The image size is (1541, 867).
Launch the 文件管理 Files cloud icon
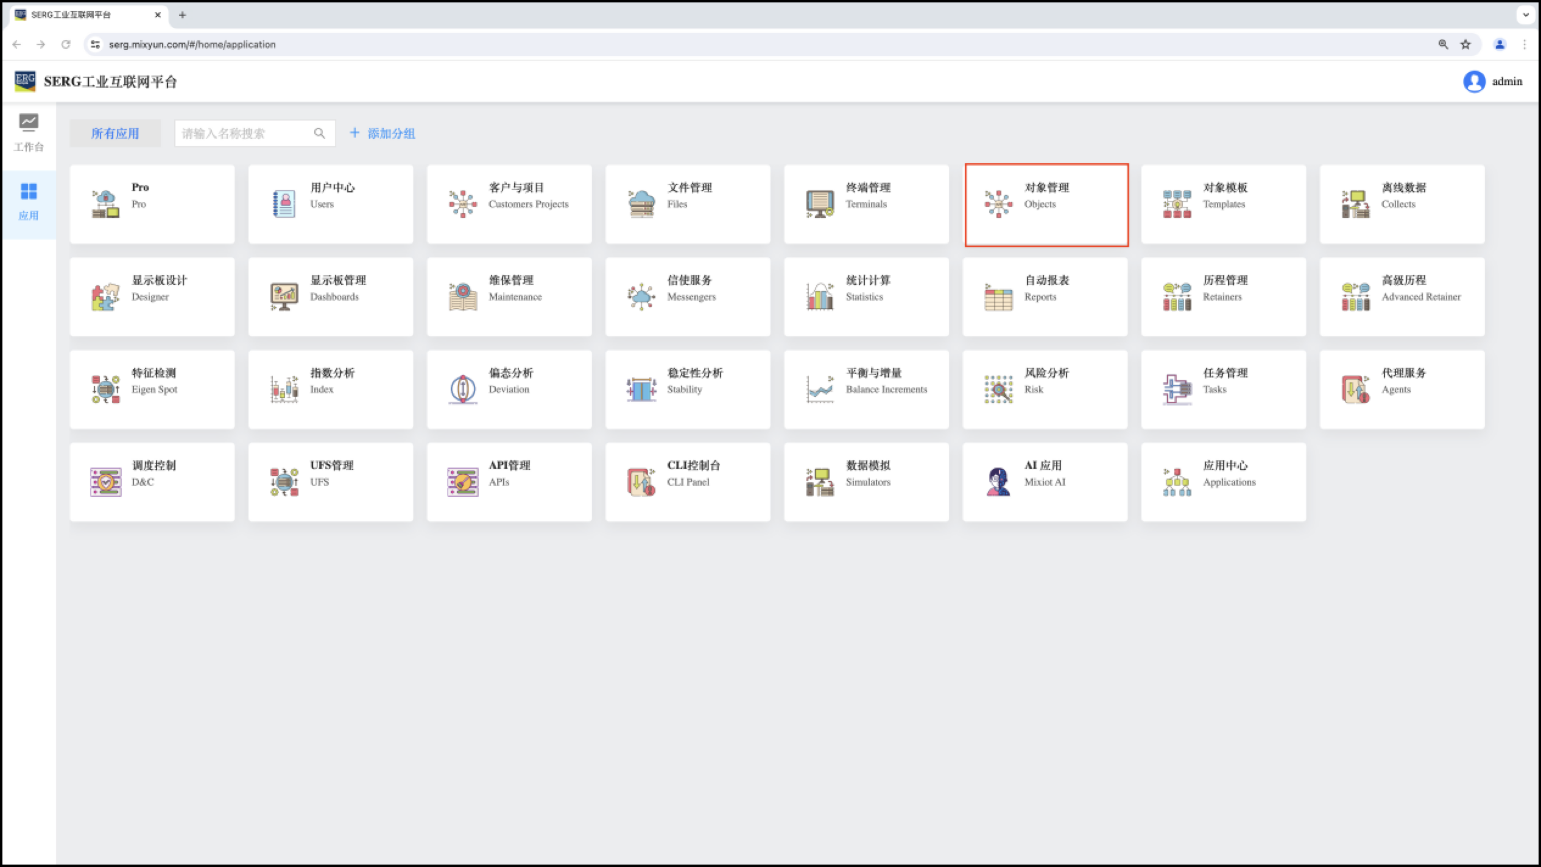coord(641,204)
